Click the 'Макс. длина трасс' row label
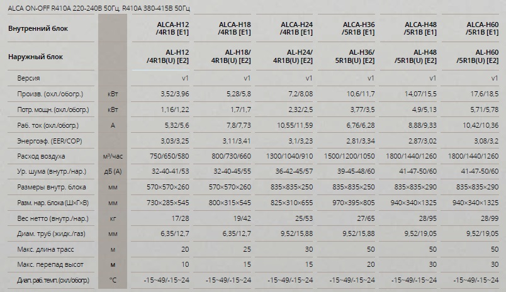 (x=45, y=249)
